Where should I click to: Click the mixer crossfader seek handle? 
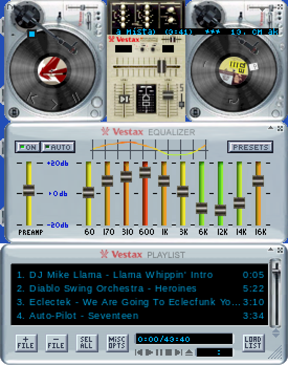pyautogui.click(x=162, y=67)
